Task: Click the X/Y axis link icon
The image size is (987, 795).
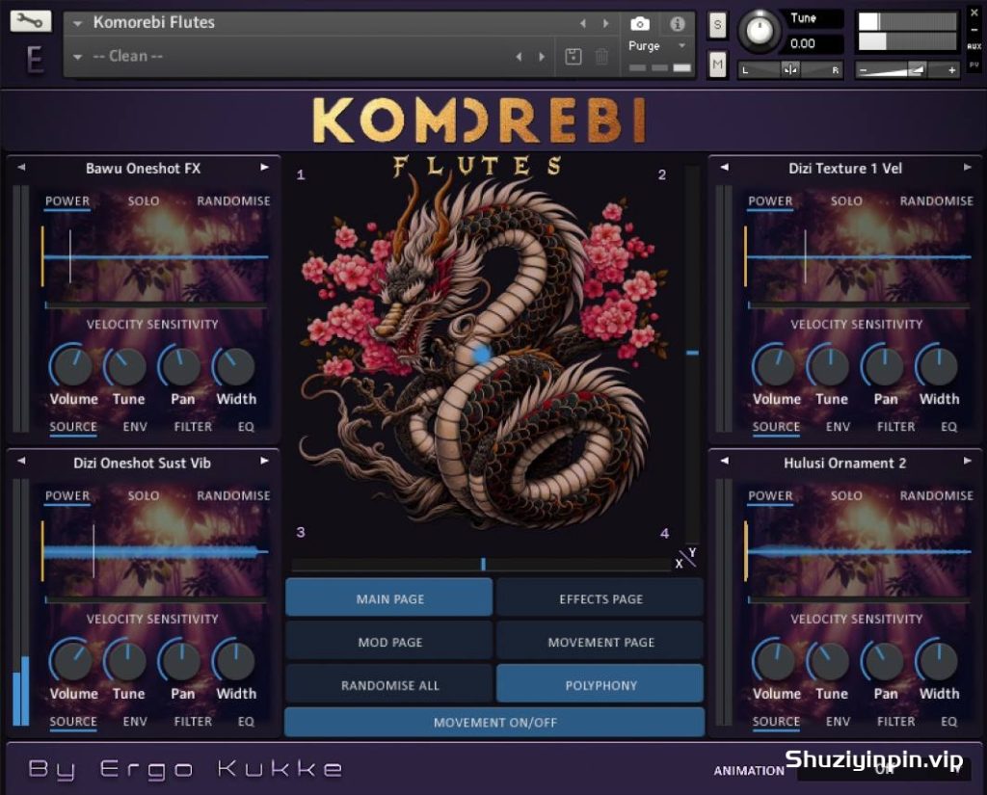Action: click(686, 558)
